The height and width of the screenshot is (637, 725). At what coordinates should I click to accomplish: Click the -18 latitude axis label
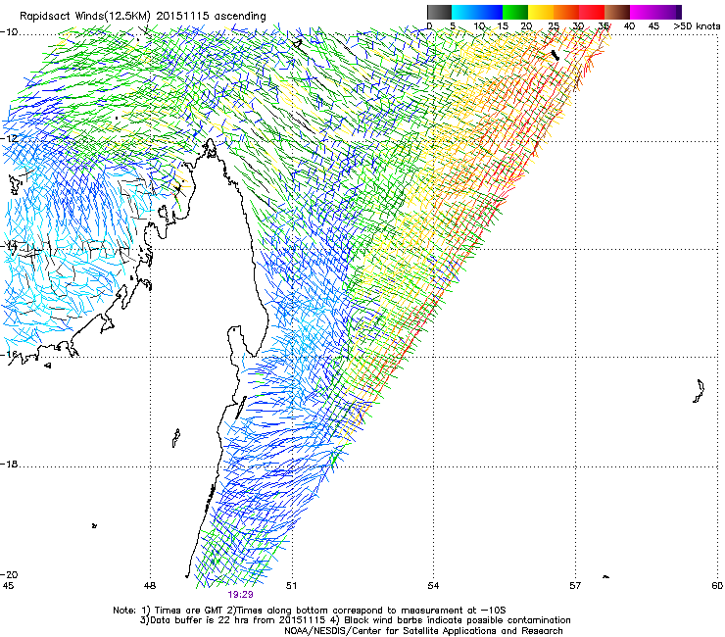[x=9, y=464]
